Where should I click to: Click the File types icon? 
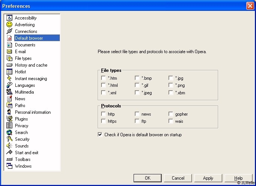[9, 58]
